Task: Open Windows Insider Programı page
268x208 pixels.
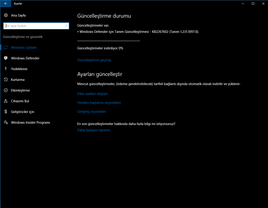Action: click(x=31, y=122)
